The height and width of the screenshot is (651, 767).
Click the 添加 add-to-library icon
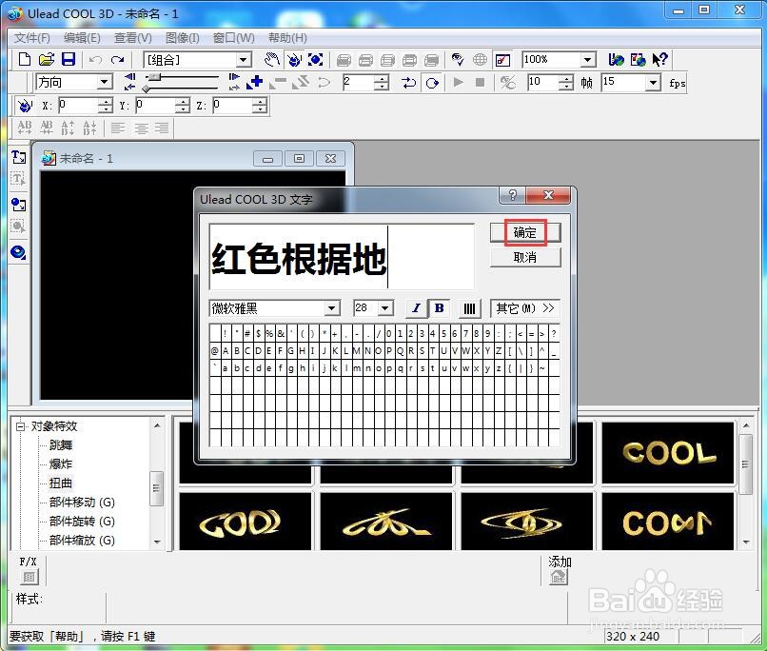559,577
